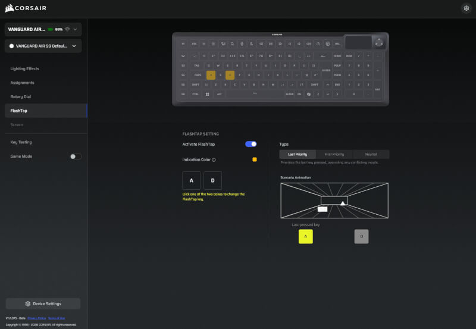Click 'V 1.1.375 - Beta' version text
This screenshot has width=476, height=329.
[x=15, y=318]
